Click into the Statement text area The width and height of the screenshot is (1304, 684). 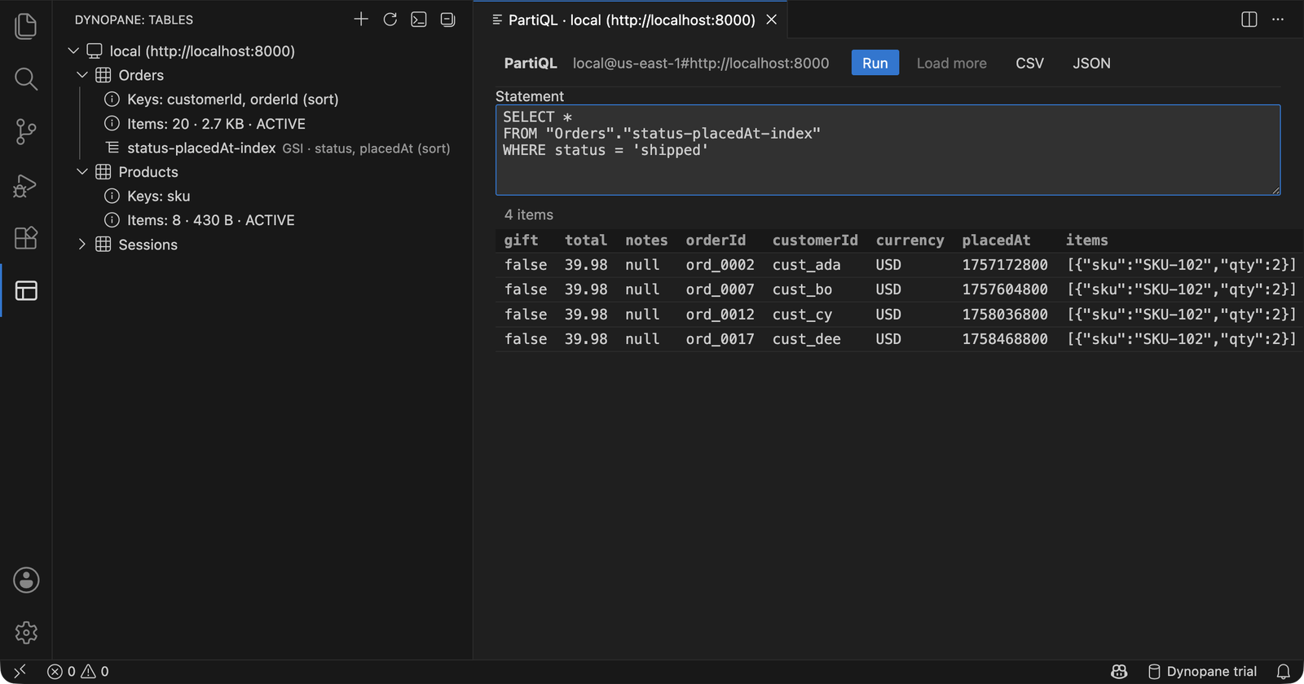point(888,150)
